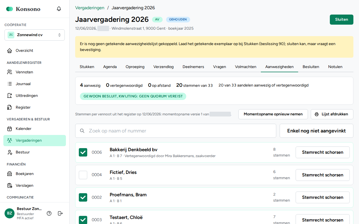Click the Boekjaren bank icon

tap(10, 174)
